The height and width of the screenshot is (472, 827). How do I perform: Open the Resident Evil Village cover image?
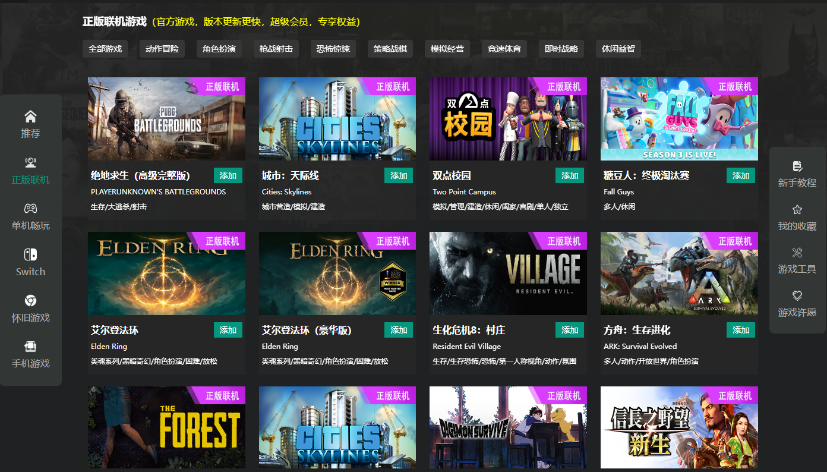[508, 273]
